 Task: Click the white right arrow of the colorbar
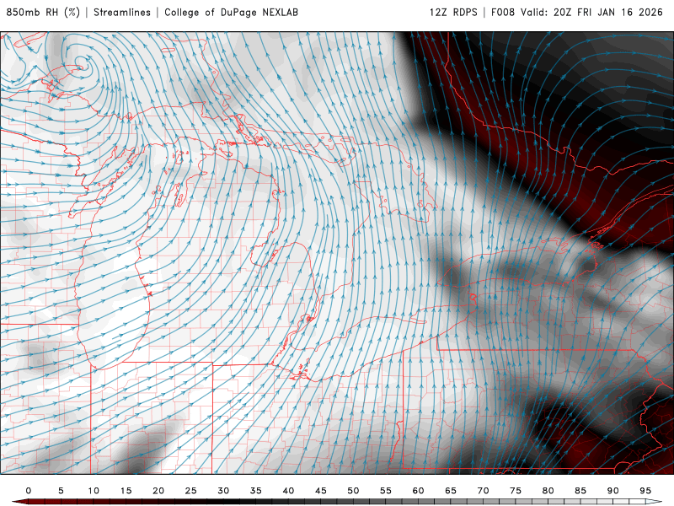(654, 502)
